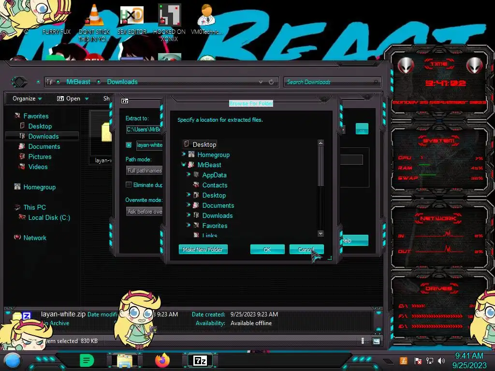Open the Overwrite mode dropdown

point(144,212)
